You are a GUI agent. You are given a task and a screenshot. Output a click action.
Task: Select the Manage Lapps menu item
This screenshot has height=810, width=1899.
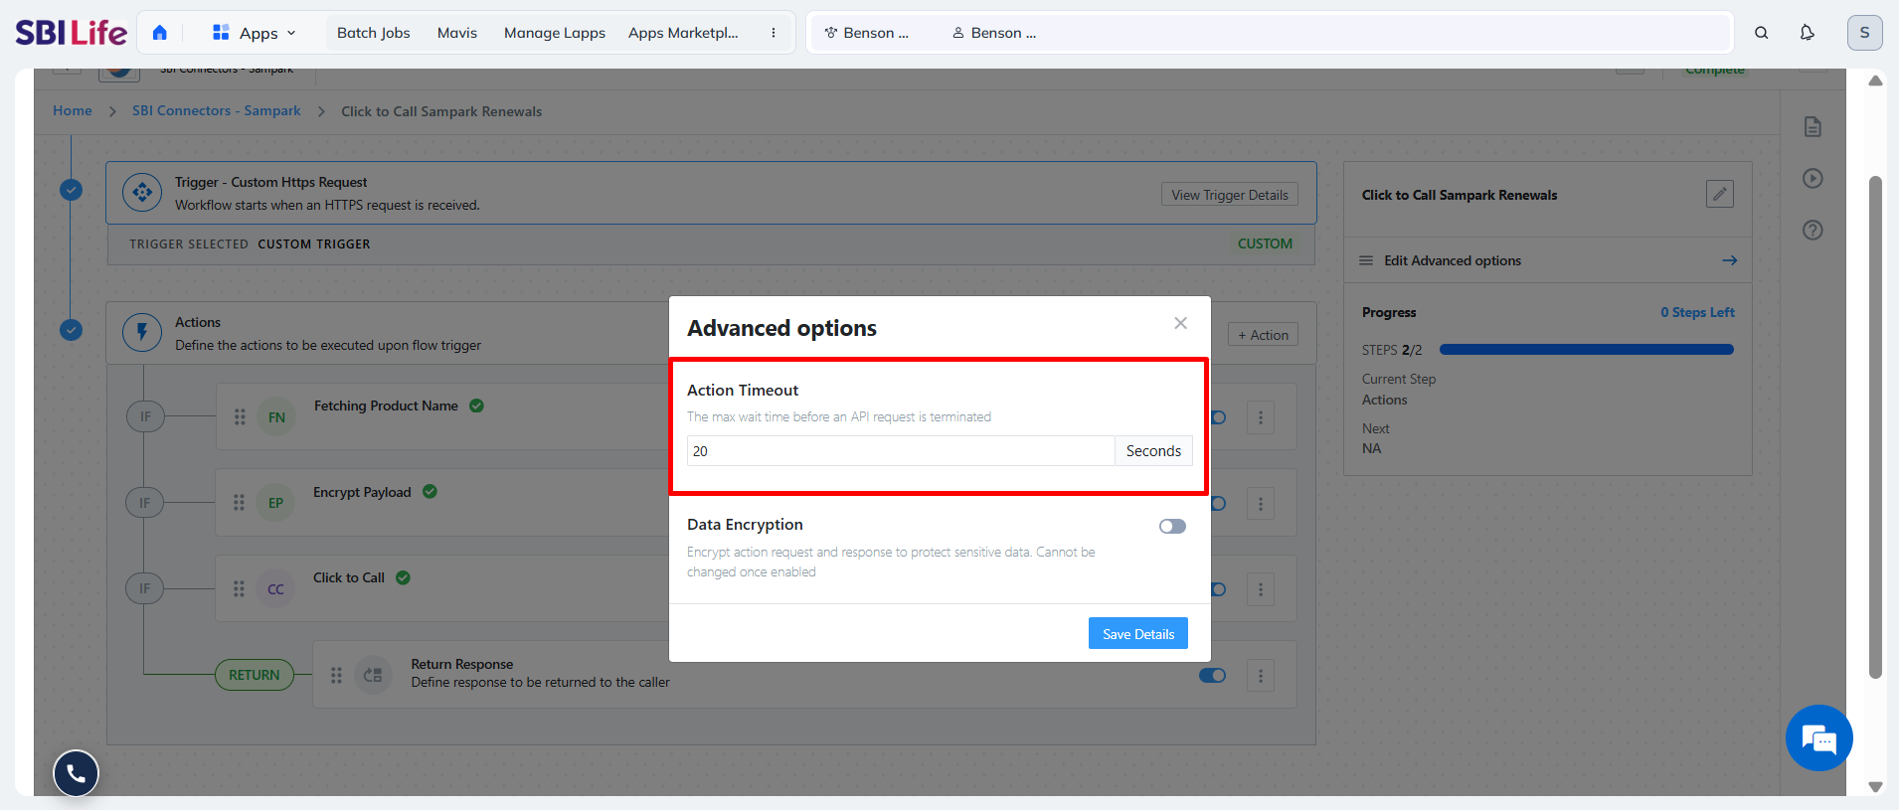coord(554,33)
